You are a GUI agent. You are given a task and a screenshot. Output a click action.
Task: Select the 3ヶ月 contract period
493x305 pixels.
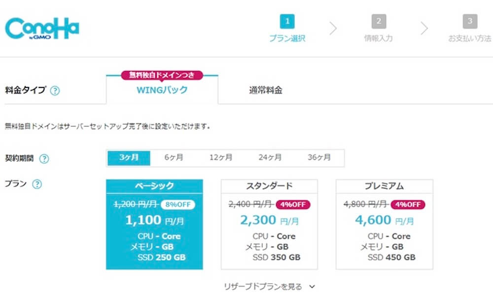coord(129,158)
